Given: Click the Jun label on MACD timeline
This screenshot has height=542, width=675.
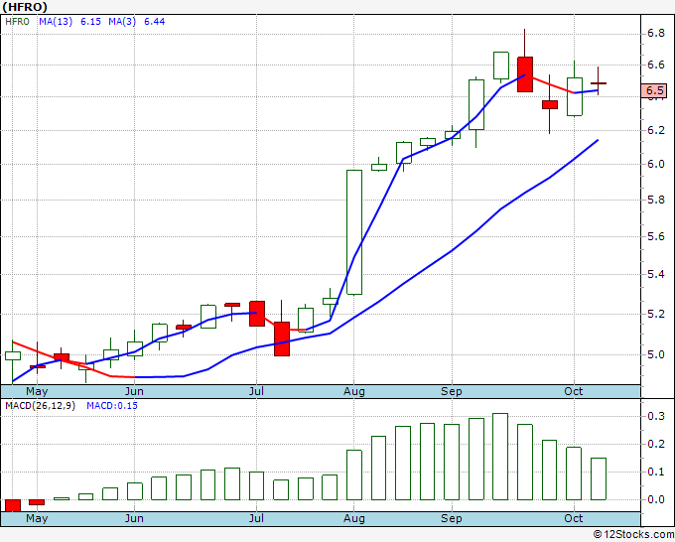Looking at the screenshot, I should tap(134, 518).
